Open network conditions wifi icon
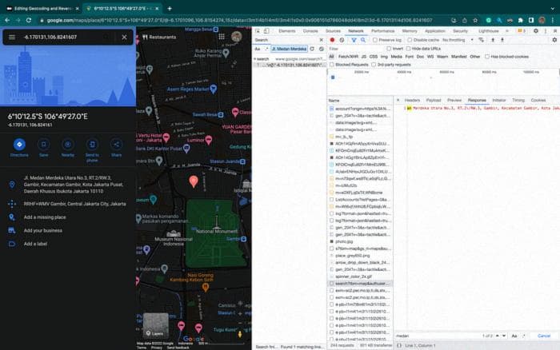Image resolution: width=560 pixels, height=350 pixels. pyautogui.click(x=482, y=40)
